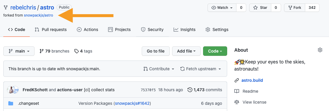
Task: Open the snowpackjs/astro upstream link
Action: 38,15
